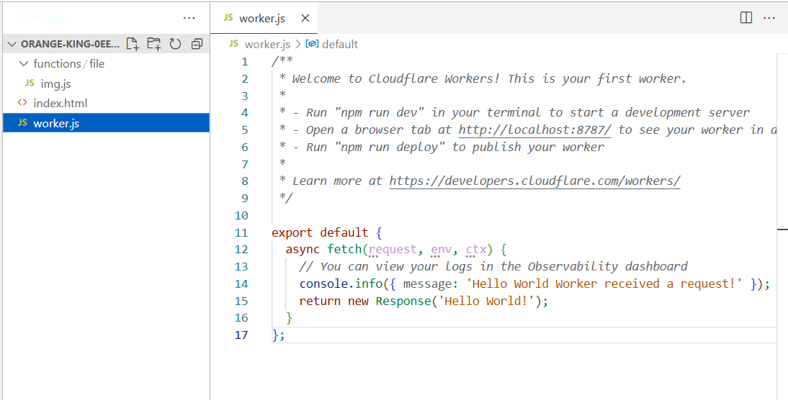
Task: Open the localhost:8787 link in comment
Action: (534, 129)
